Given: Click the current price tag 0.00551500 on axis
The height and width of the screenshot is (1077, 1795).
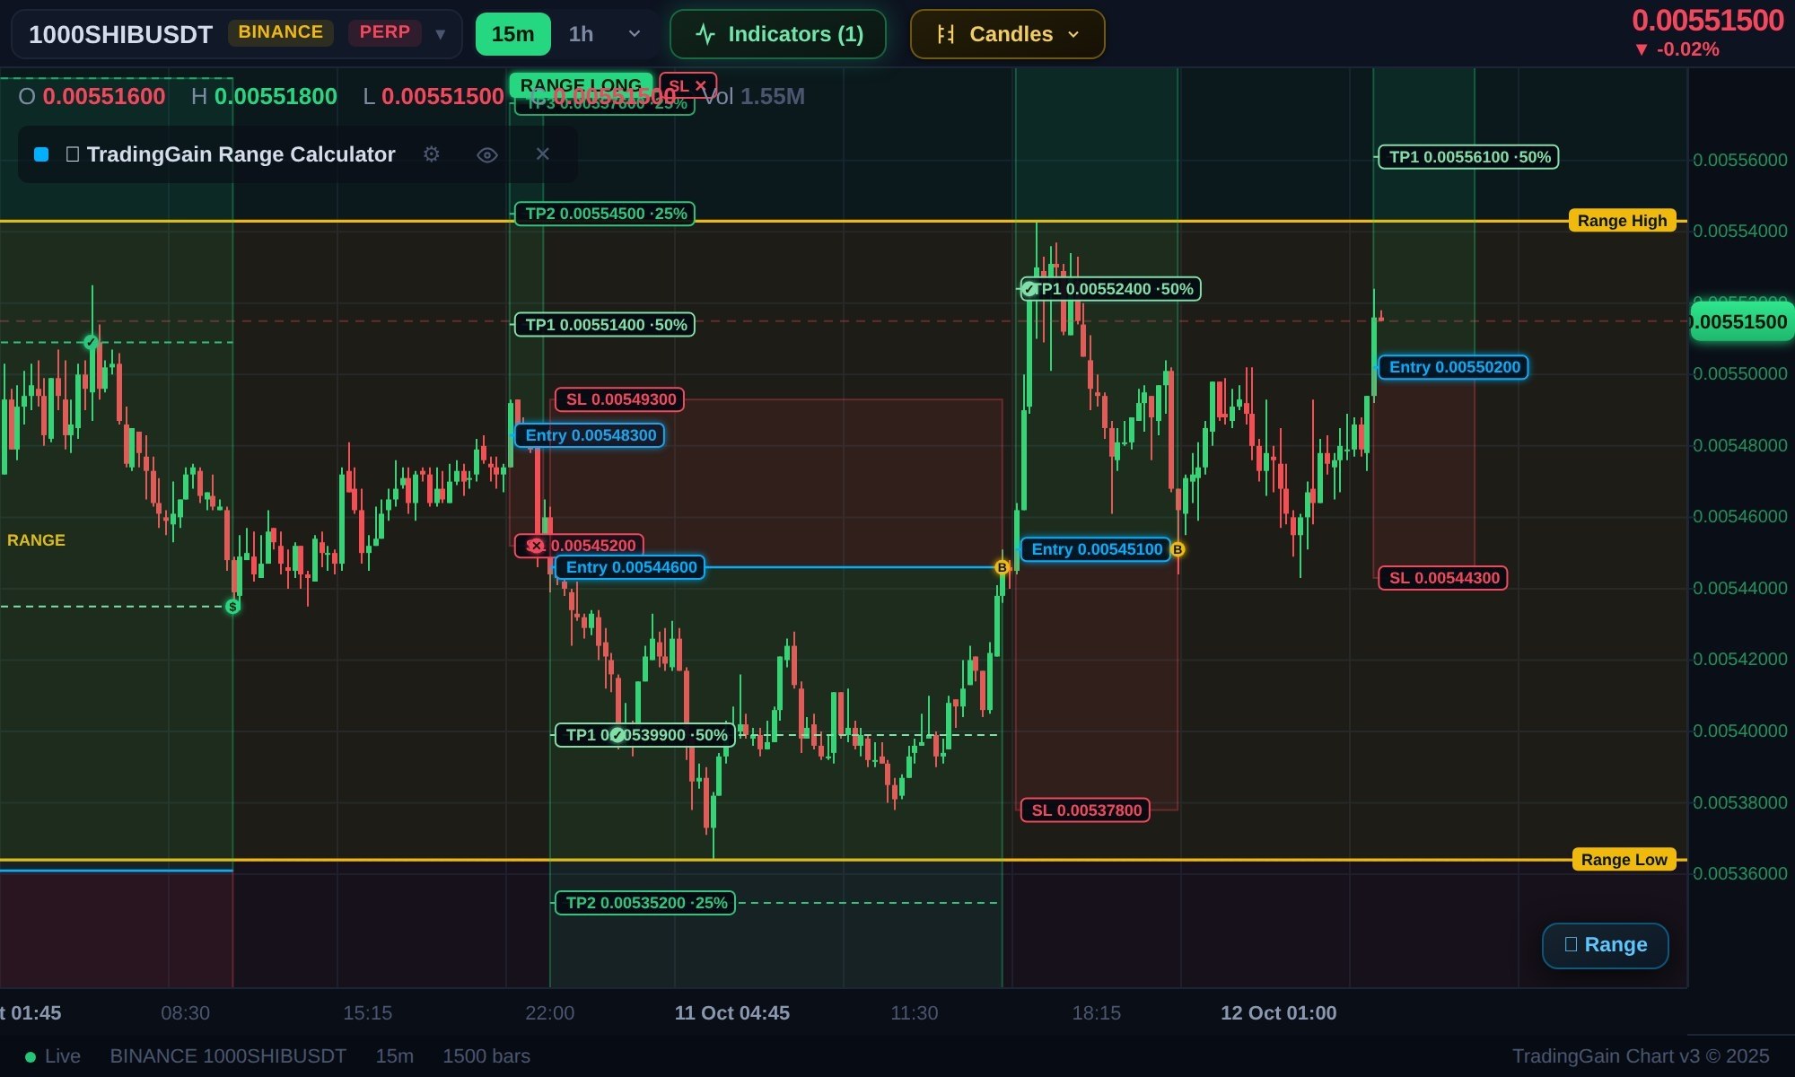Looking at the screenshot, I should tap(1741, 322).
